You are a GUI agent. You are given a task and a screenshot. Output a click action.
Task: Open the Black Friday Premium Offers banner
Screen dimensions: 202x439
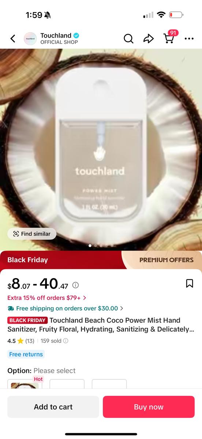click(x=101, y=260)
